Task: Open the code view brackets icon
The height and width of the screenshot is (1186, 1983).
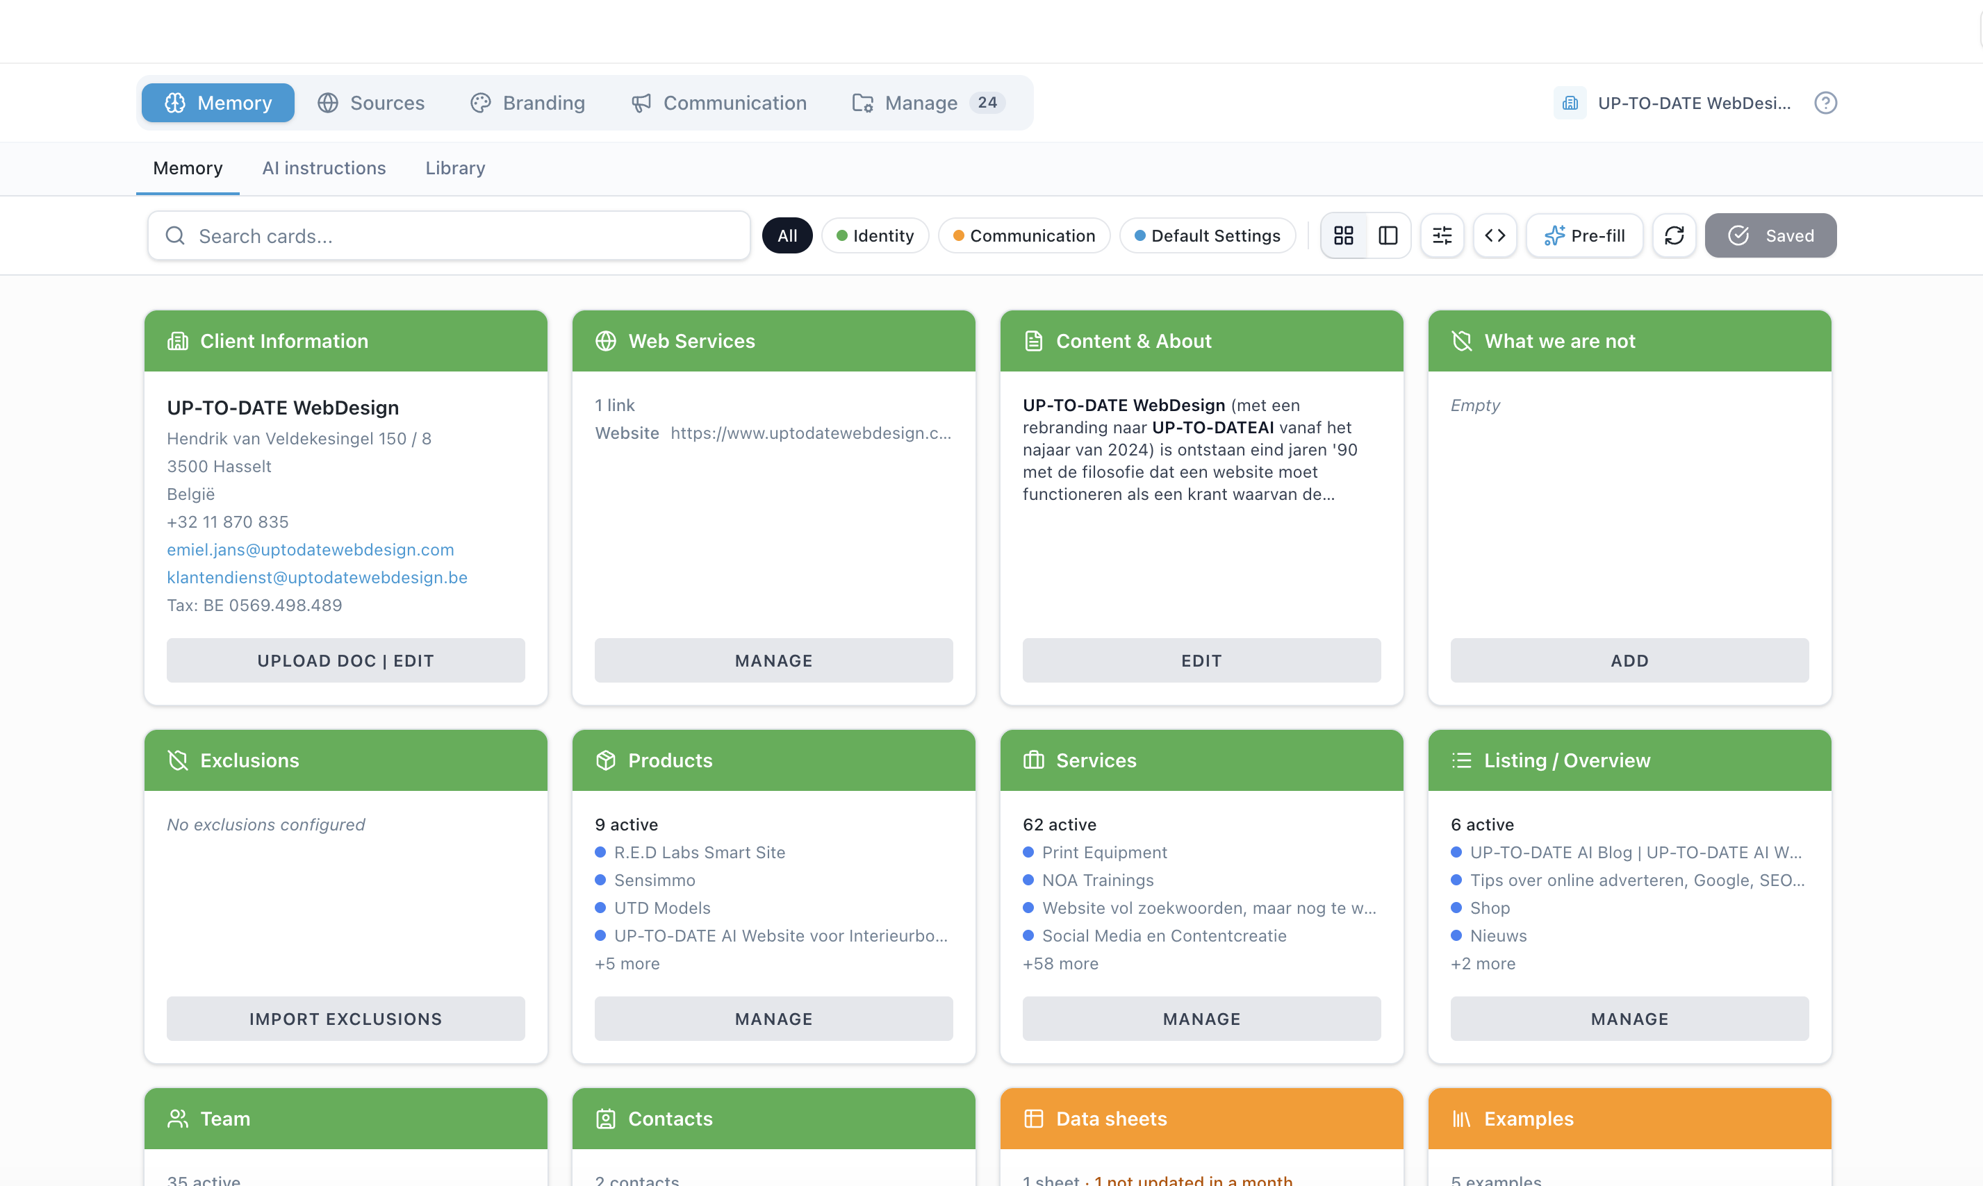Action: 1495,236
